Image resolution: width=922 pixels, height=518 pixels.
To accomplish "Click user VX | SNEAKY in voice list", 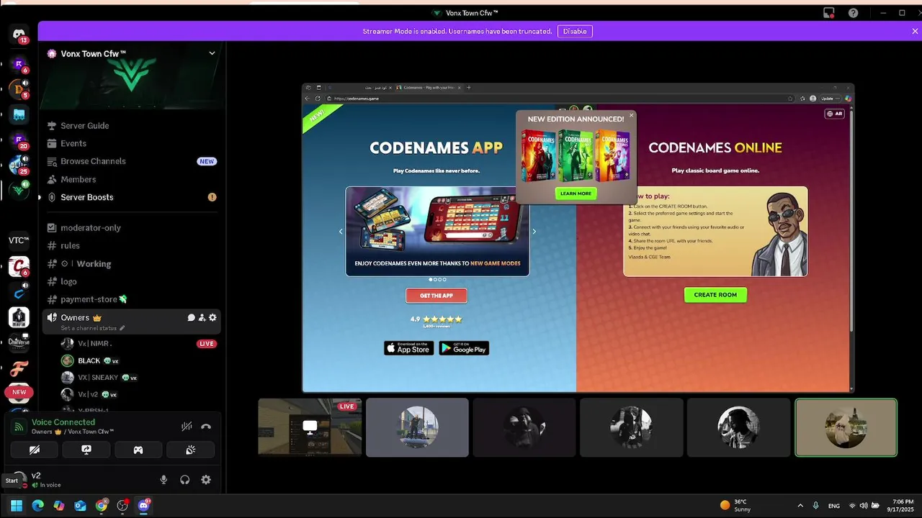I will [x=138, y=378].
